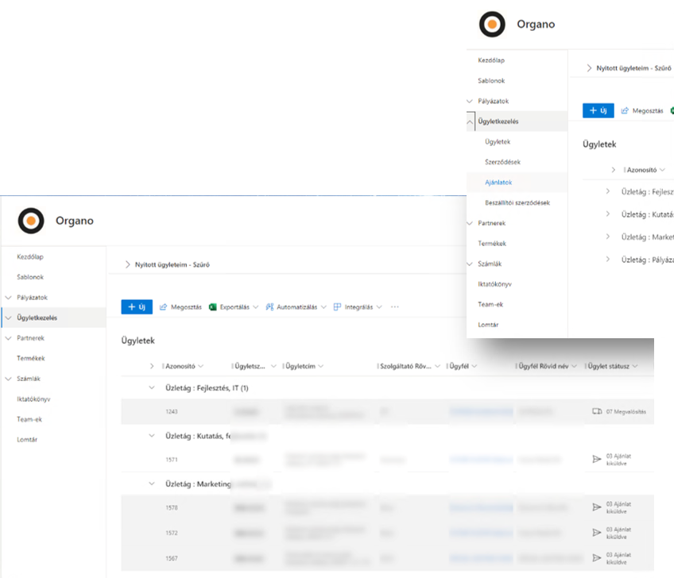Click the Megosztás button left of Exportálás

pos(180,307)
